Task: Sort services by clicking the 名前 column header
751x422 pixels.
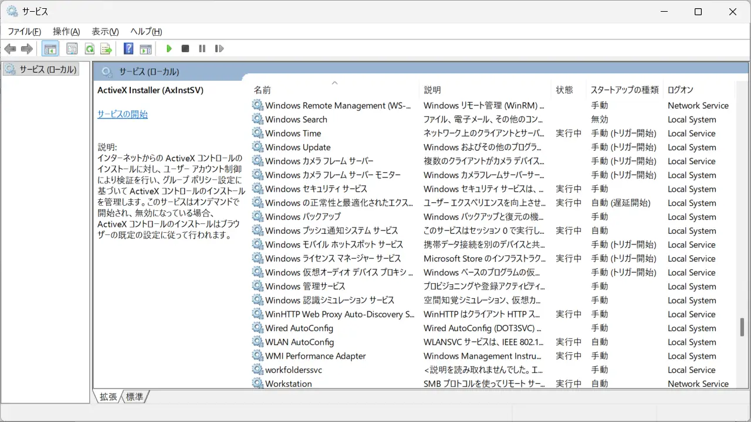Action: coord(262,90)
